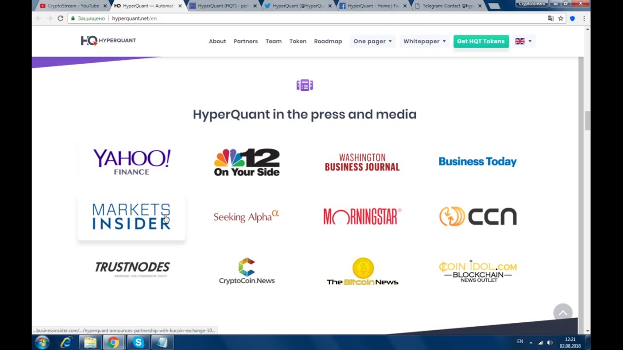Switch to the CryptoStream YouTube tab

tap(73, 6)
